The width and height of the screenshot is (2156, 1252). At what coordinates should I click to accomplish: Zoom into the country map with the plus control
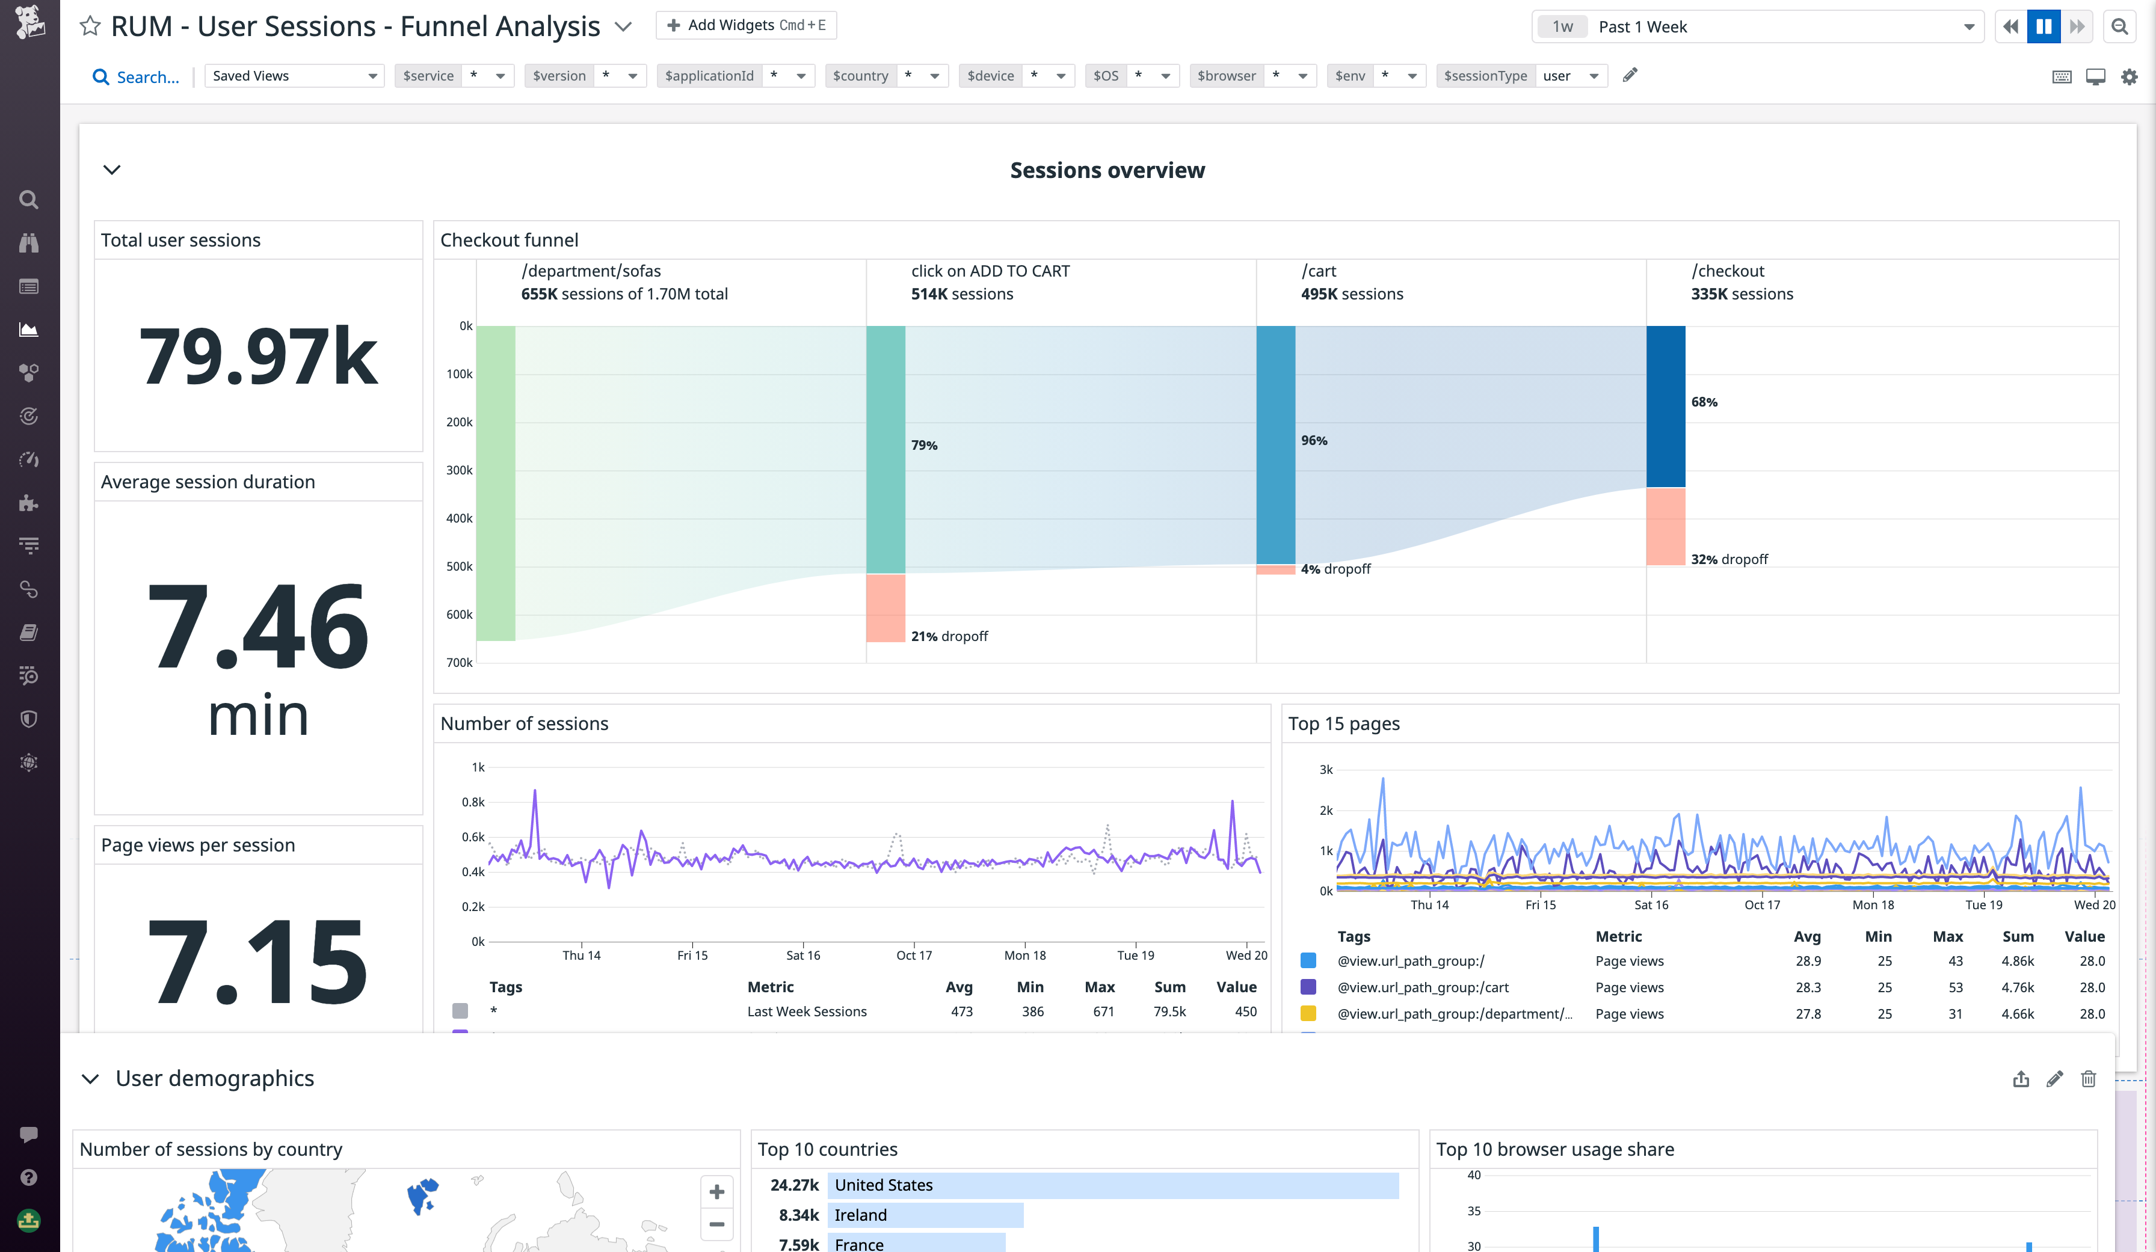point(717,1192)
